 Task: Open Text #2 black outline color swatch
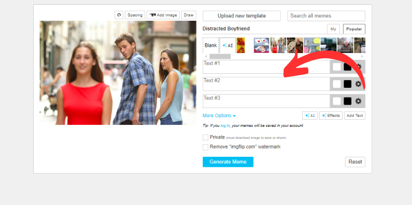click(x=347, y=84)
